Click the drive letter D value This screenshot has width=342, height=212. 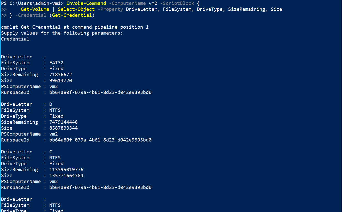tap(51, 104)
